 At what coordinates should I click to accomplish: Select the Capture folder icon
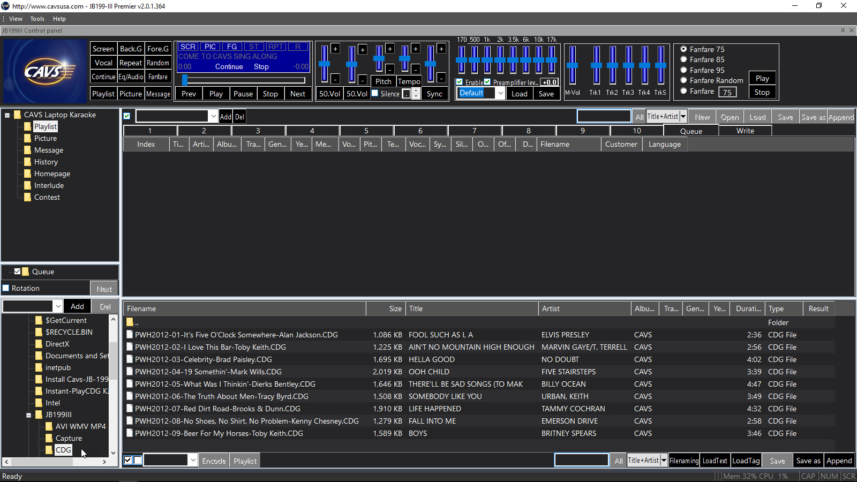[49, 438]
